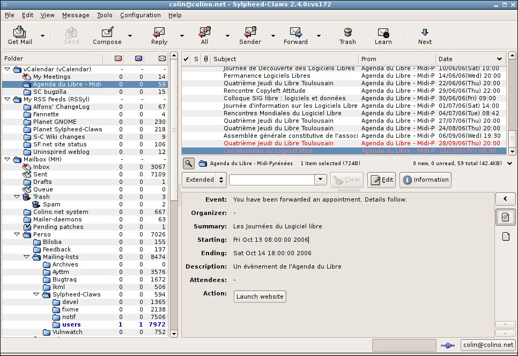The image size is (518, 356).
Task: Click the mark checkmark column header
Action: (186, 59)
